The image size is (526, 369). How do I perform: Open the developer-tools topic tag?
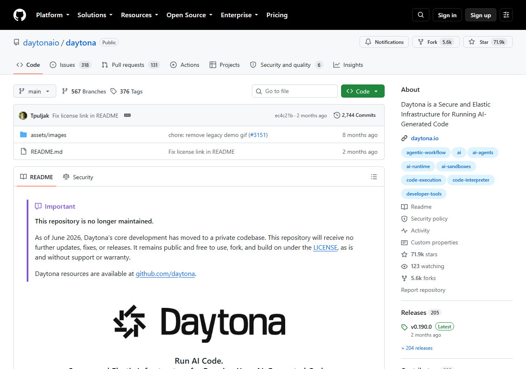[x=424, y=194]
